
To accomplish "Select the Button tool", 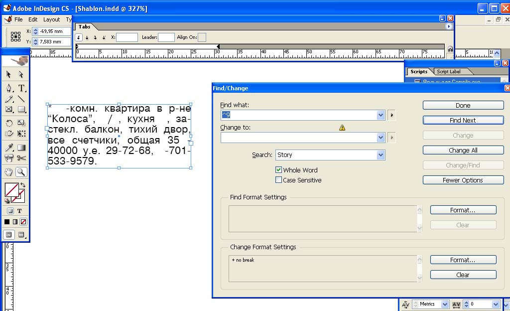I will (9, 158).
